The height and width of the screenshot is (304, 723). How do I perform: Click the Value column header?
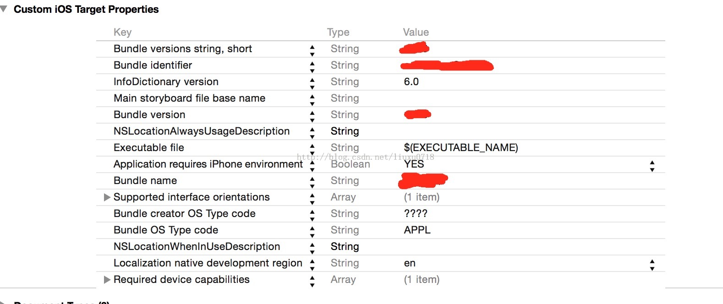[416, 32]
